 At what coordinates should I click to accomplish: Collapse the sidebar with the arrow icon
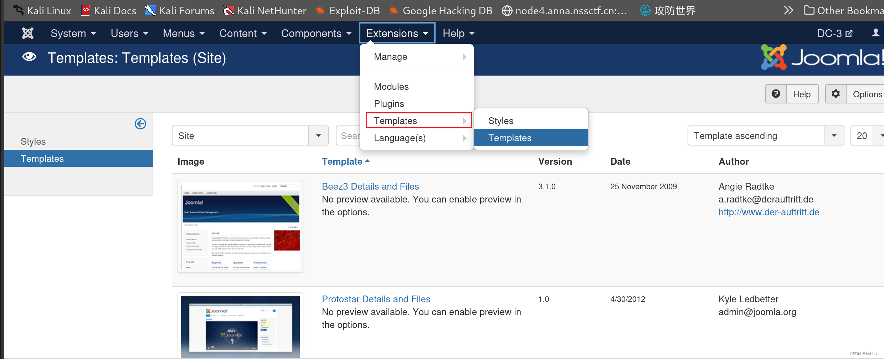coord(140,124)
